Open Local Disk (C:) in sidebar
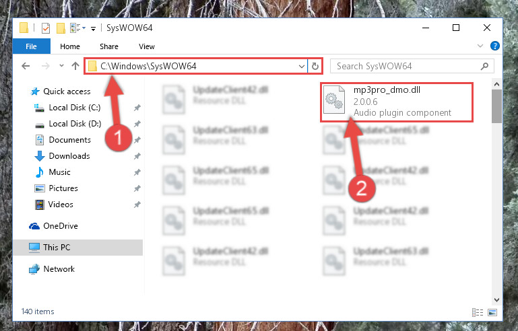Screen dimensions: 518x331 (74, 108)
